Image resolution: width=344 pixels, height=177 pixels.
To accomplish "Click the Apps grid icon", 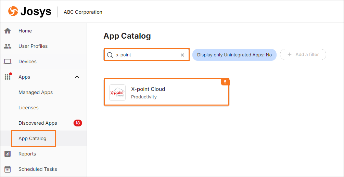I will point(8,77).
